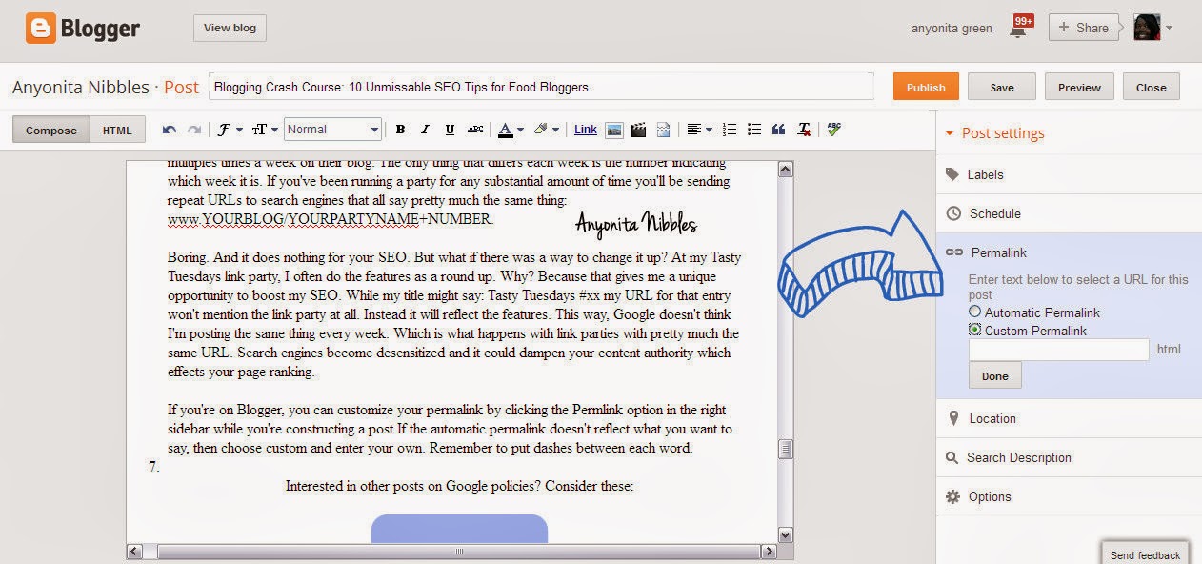
Task: Click the post title field
Action: (541, 87)
